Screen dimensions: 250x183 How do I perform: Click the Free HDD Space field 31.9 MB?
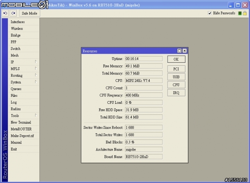point(144,110)
